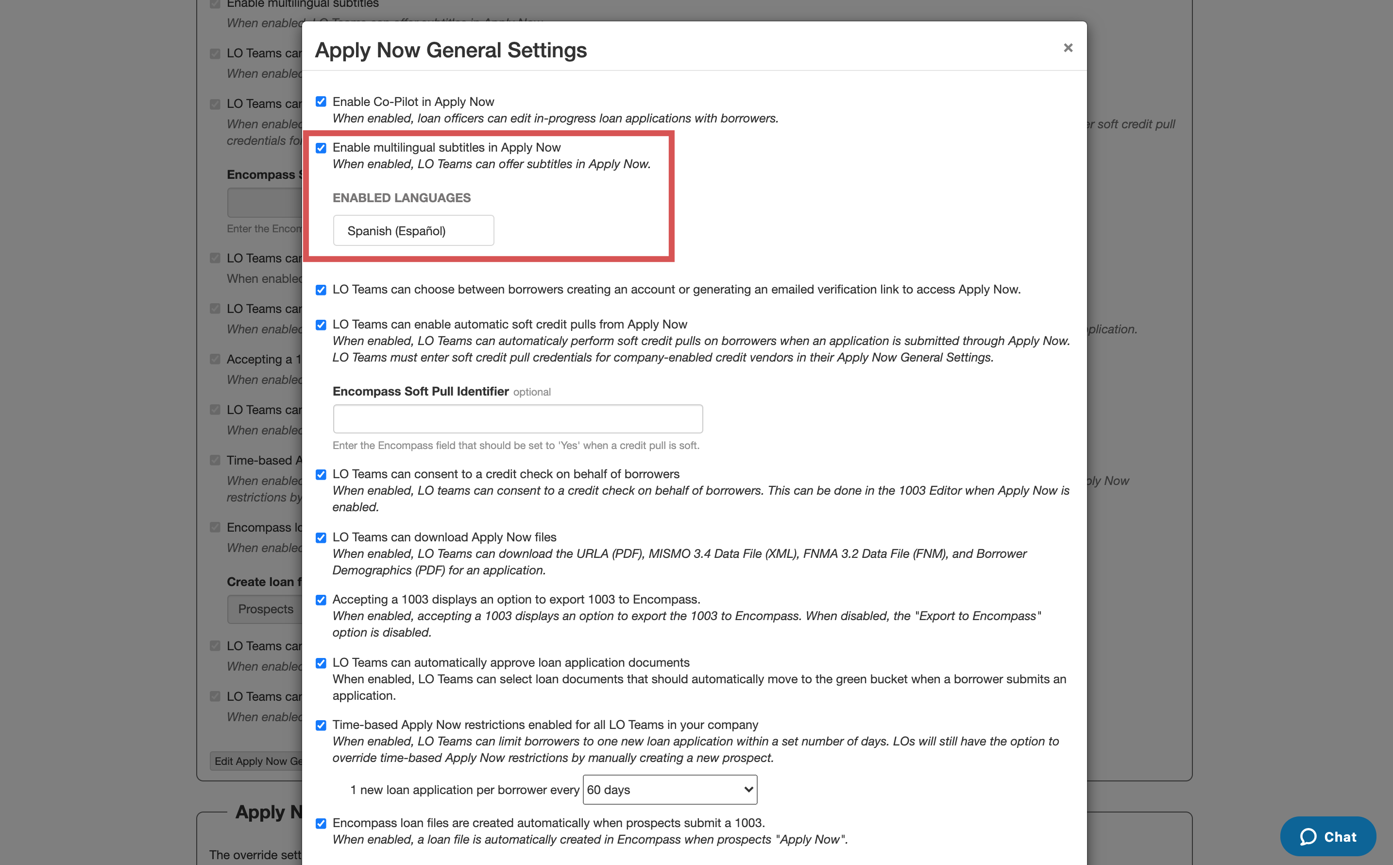
Task: Toggle LO Teams can download files checkbox
Action: coord(321,538)
